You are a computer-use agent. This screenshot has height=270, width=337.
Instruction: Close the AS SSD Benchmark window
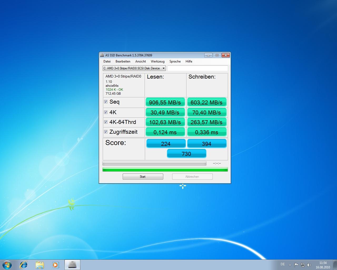226,55
